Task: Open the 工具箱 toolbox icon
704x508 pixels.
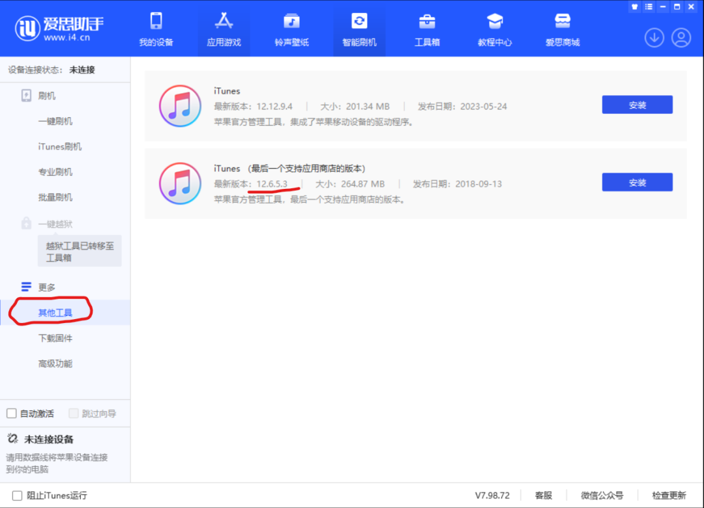Action: click(x=427, y=21)
